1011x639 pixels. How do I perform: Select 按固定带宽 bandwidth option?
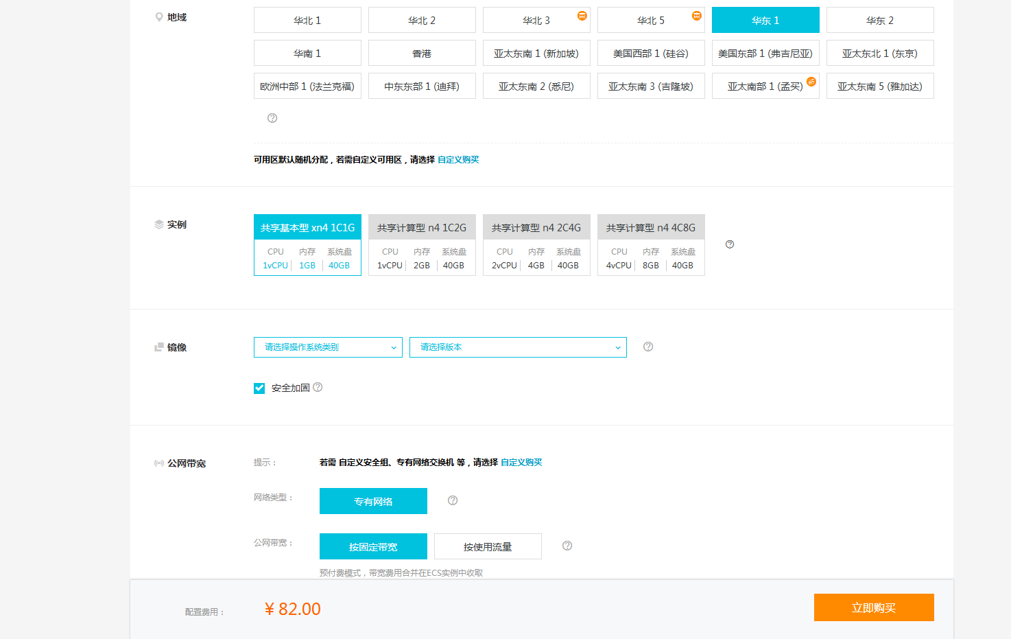point(373,546)
